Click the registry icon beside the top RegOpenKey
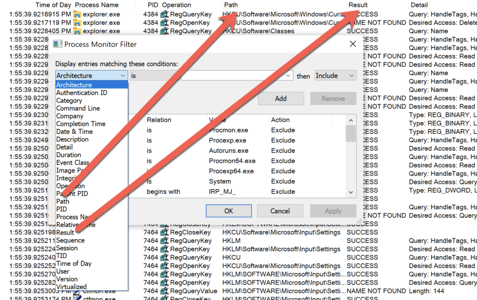Screen dimensions: 477x300 [164, 23]
